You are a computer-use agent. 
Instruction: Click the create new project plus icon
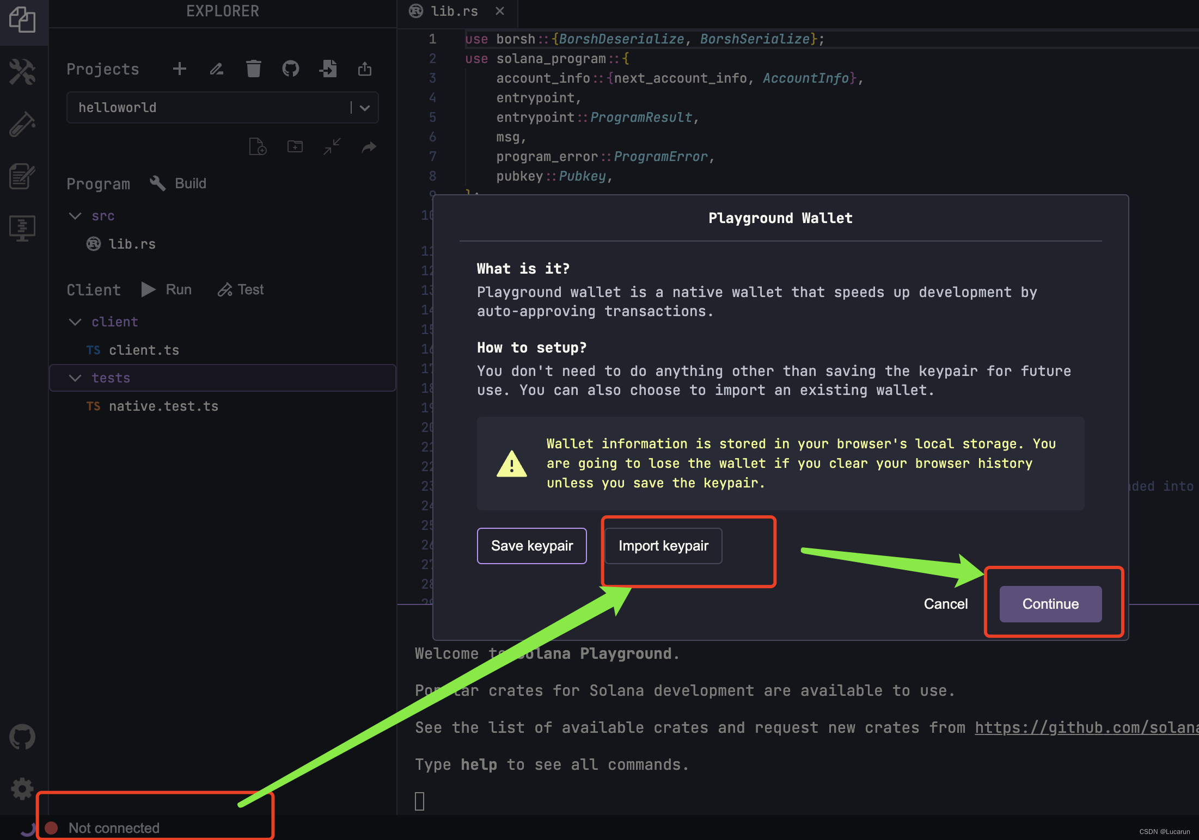pyautogui.click(x=179, y=69)
